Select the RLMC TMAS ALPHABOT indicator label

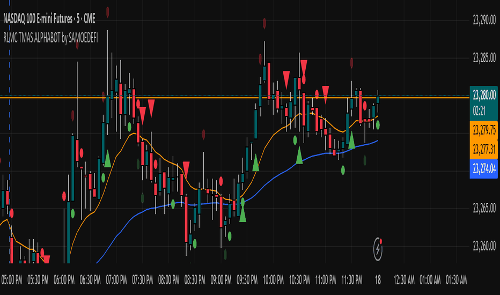[50, 38]
